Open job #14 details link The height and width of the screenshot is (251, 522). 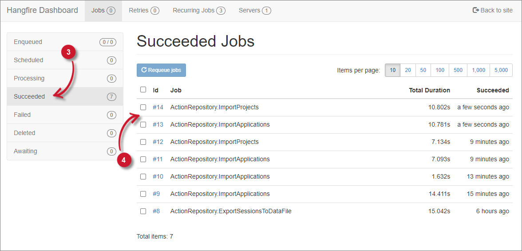pos(158,108)
